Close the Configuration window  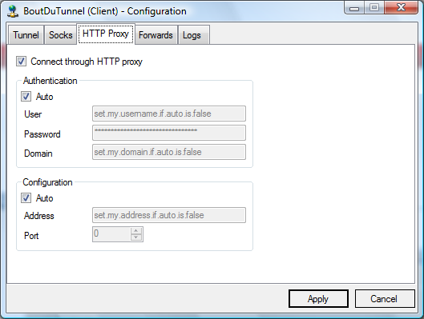401,7
